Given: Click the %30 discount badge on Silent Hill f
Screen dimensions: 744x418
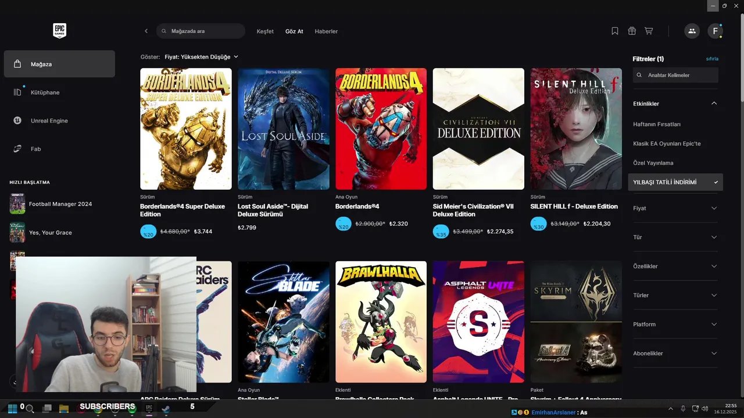Looking at the screenshot, I should (x=539, y=224).
